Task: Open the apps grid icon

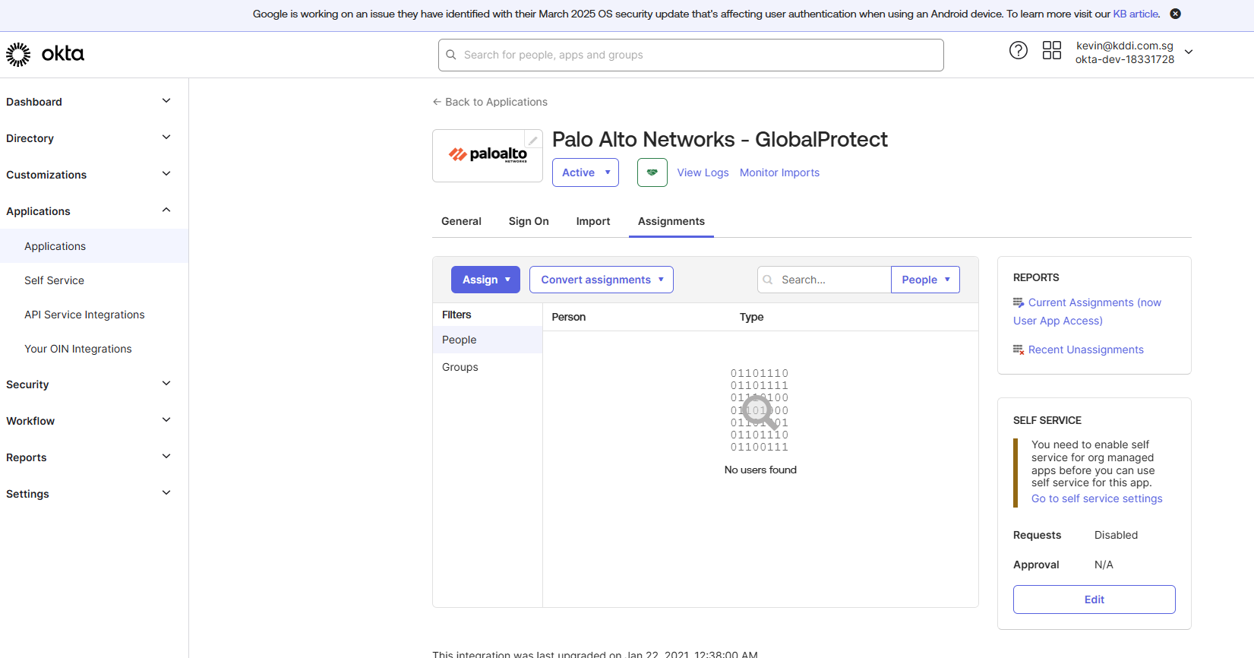Action: pos(1052,51)
